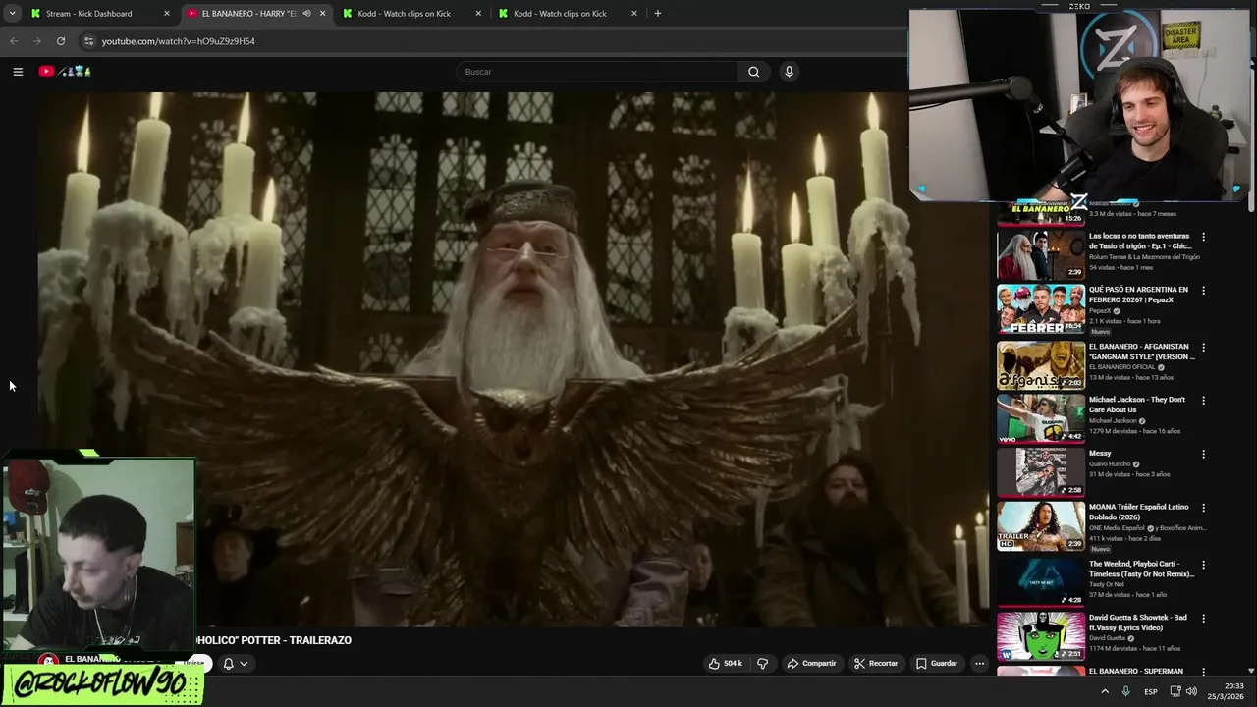Dislike the video with thumbs-down
1257x707 pixels.
[x=762, y=664]
